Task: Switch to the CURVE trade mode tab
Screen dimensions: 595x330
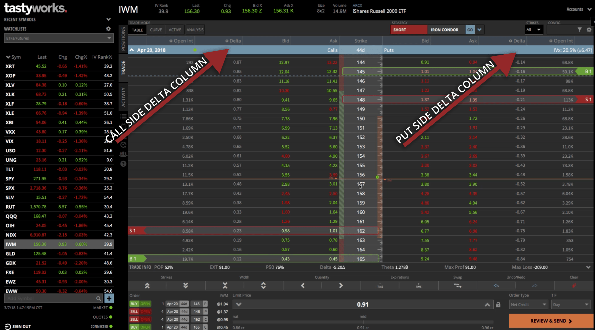Action: click(x=156, y=30)
